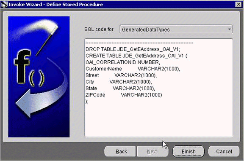Click the stored procedure wizard image
The image size is (244, 161).
[39, 77]
